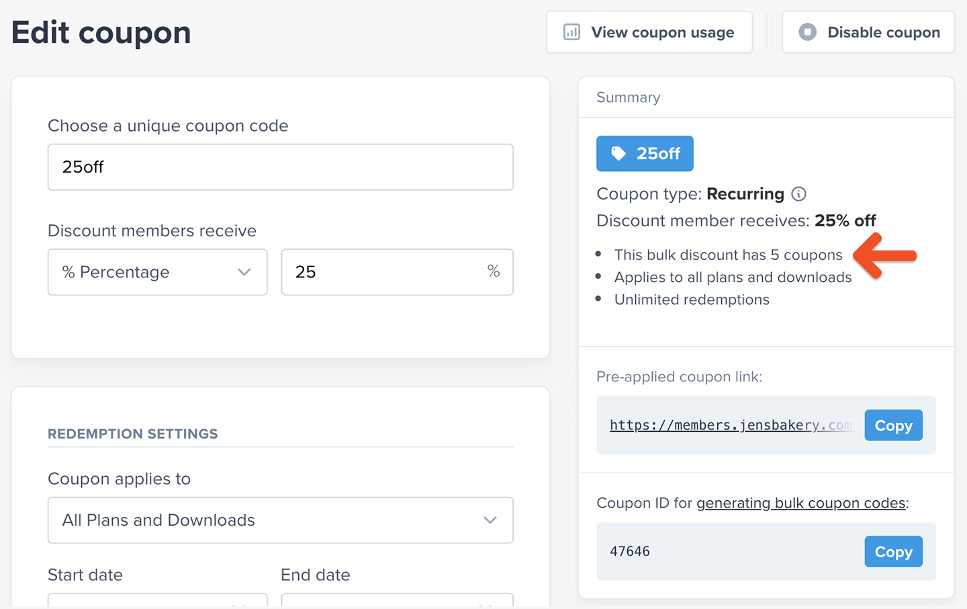Select the blue 25off coupon badge
The image size is (967, 609).
click(x=645, y=154)
